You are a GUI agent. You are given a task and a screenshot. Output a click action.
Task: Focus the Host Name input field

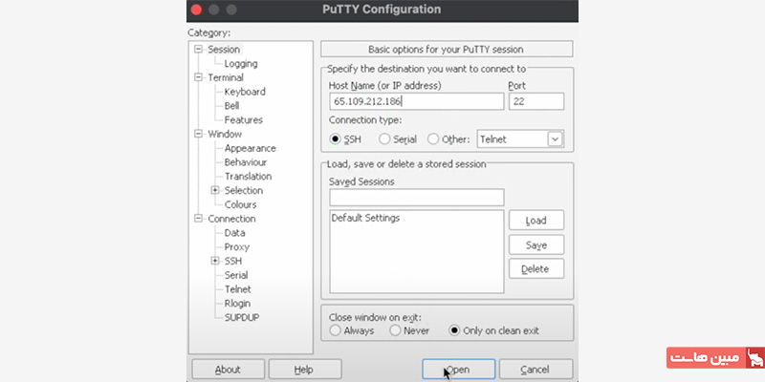(x=416, y=101)
